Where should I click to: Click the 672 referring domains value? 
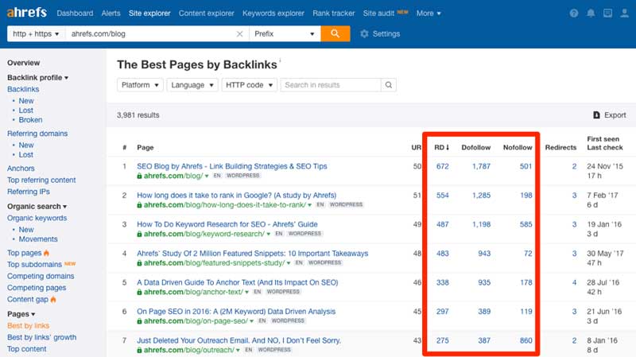click(443, 166)
